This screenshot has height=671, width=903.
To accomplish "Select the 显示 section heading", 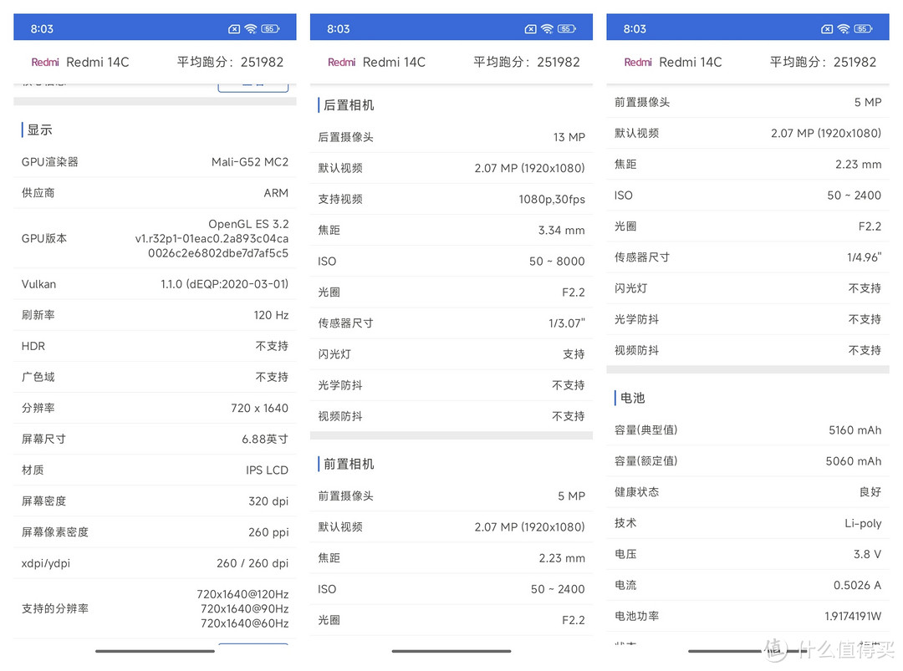I will (x=40, y=130).
